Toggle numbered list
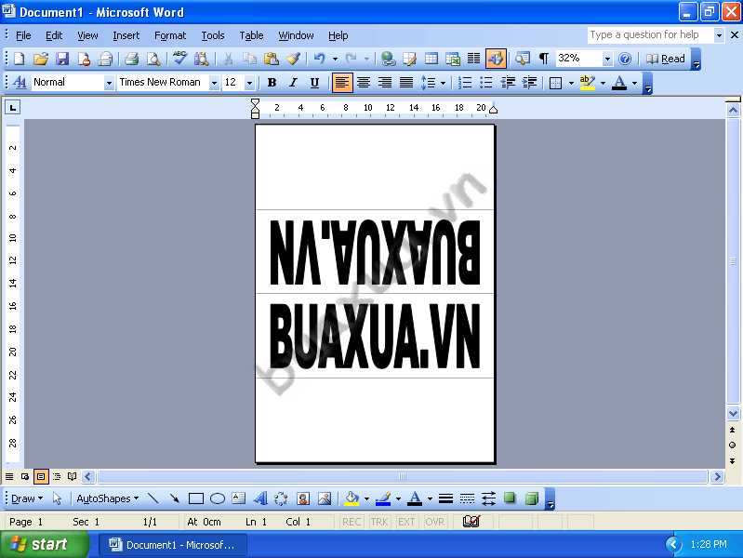Screen dimensions: 743x558 pyautogui.click(x=465, y=83)
